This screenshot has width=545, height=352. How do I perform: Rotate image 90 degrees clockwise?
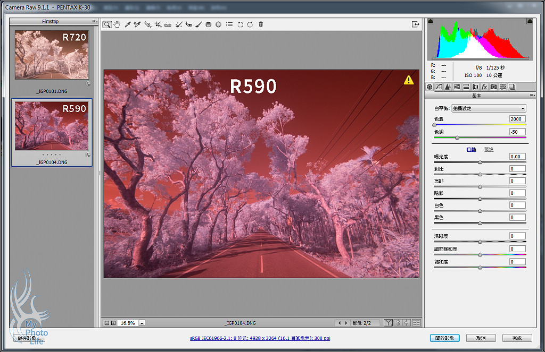click(250, 24)
